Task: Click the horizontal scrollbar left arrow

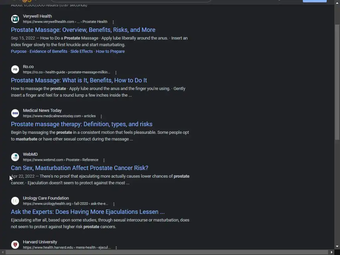Action: coord(3,252)
